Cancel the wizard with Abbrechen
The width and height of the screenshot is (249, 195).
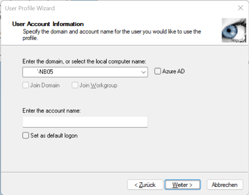(x=224, y=185)
